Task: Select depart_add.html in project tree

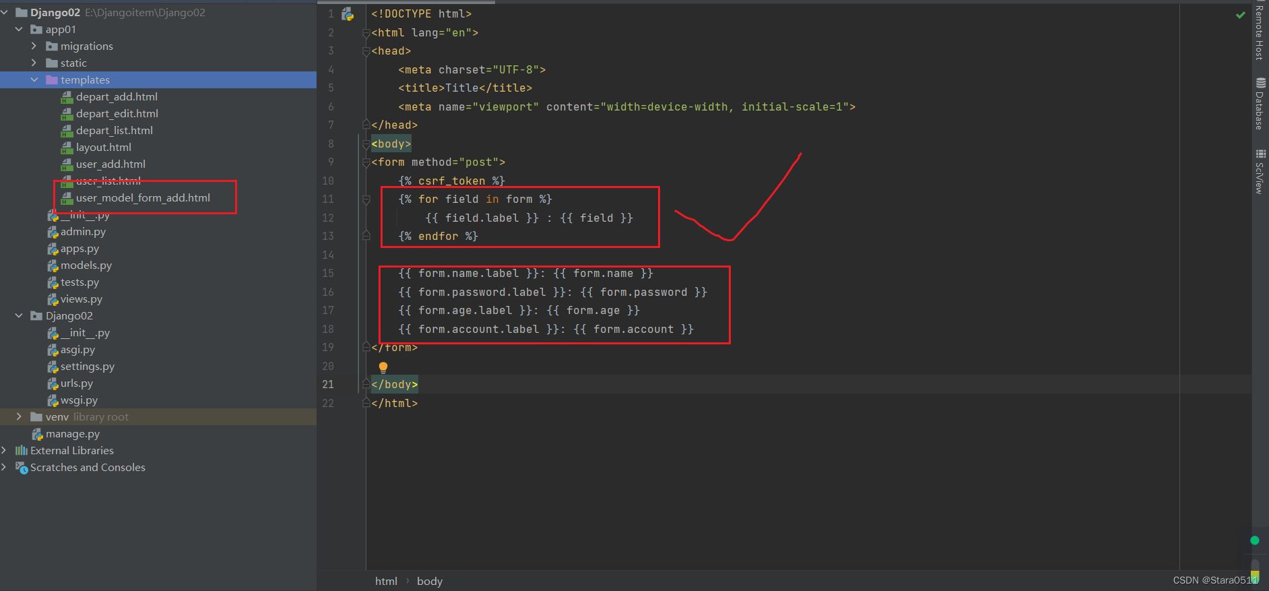Action: 117,96
